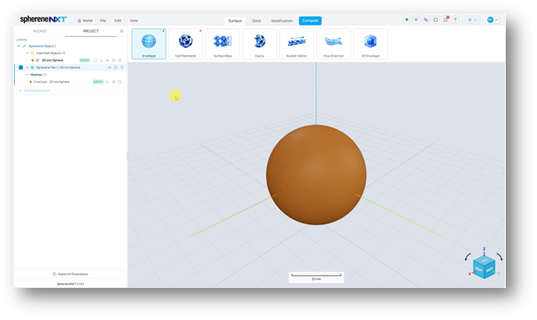Collapse Spherene Part 1 chevron
The image size is (537, 320).
pos(27,67)
